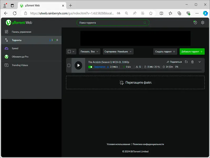Select Торренты in the sidebar
210x158 pixels.
click(x=31, y=40)
